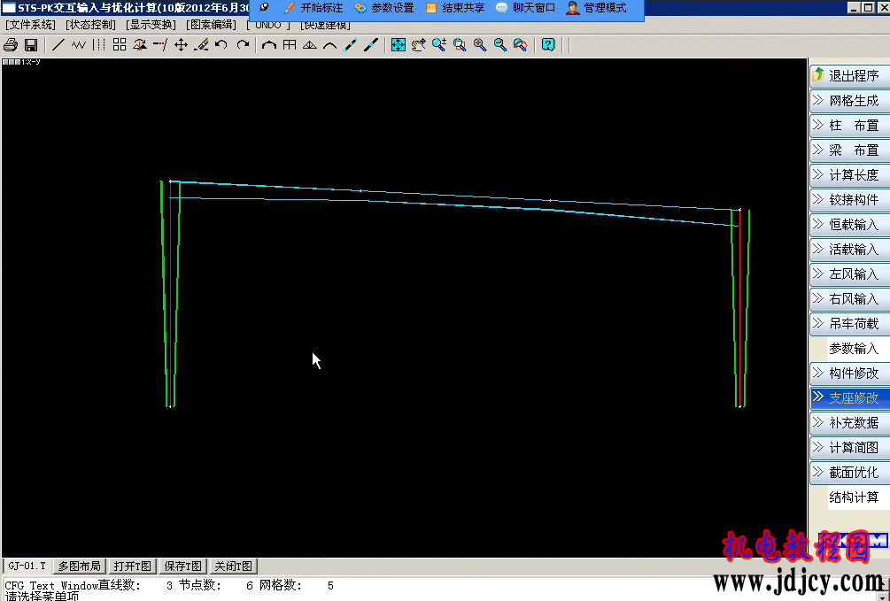Click the four-squares grid icon
Screen dimensions: 890x601
coord(120,45)
